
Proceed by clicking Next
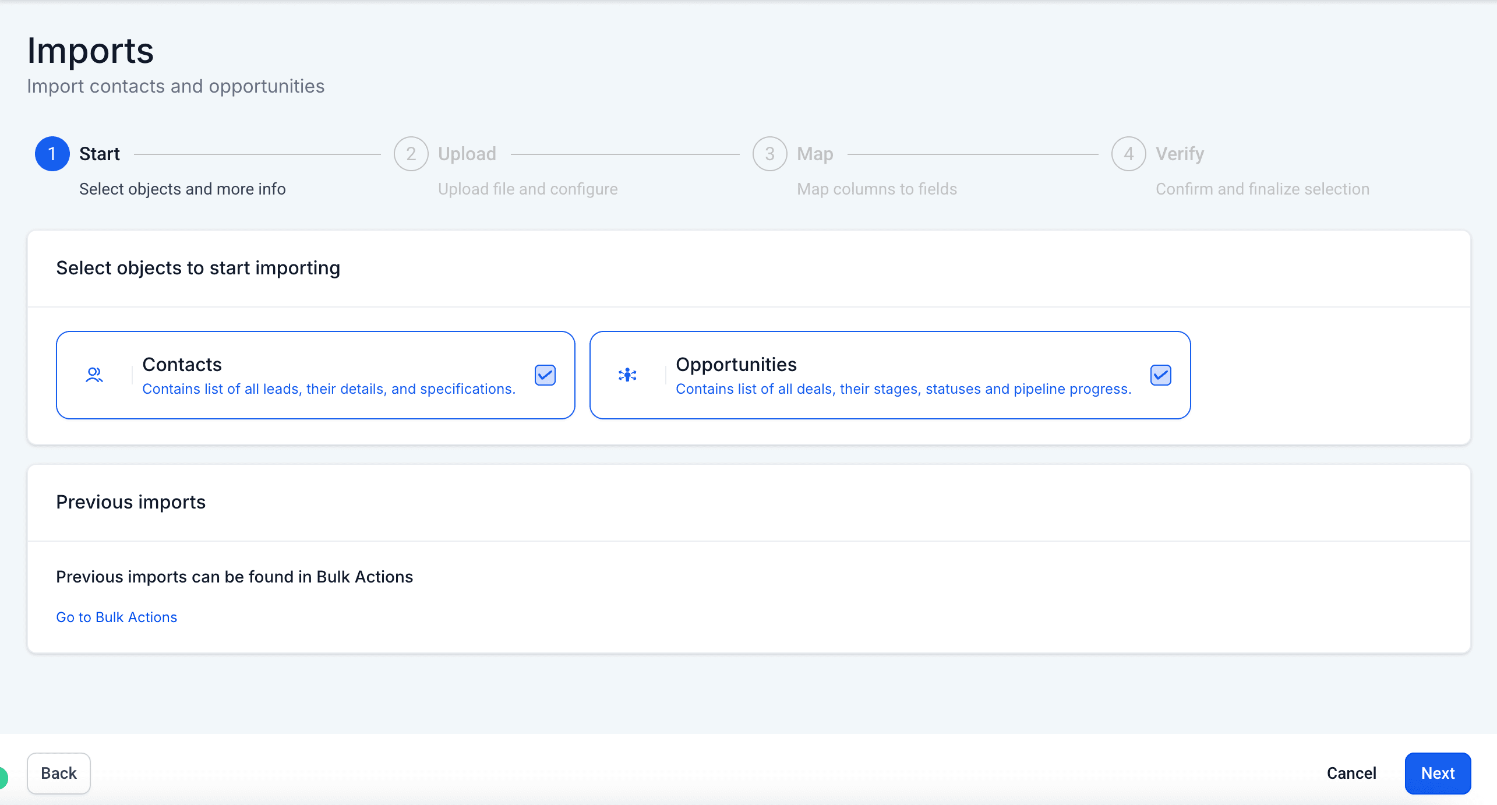pos(1438,773)
